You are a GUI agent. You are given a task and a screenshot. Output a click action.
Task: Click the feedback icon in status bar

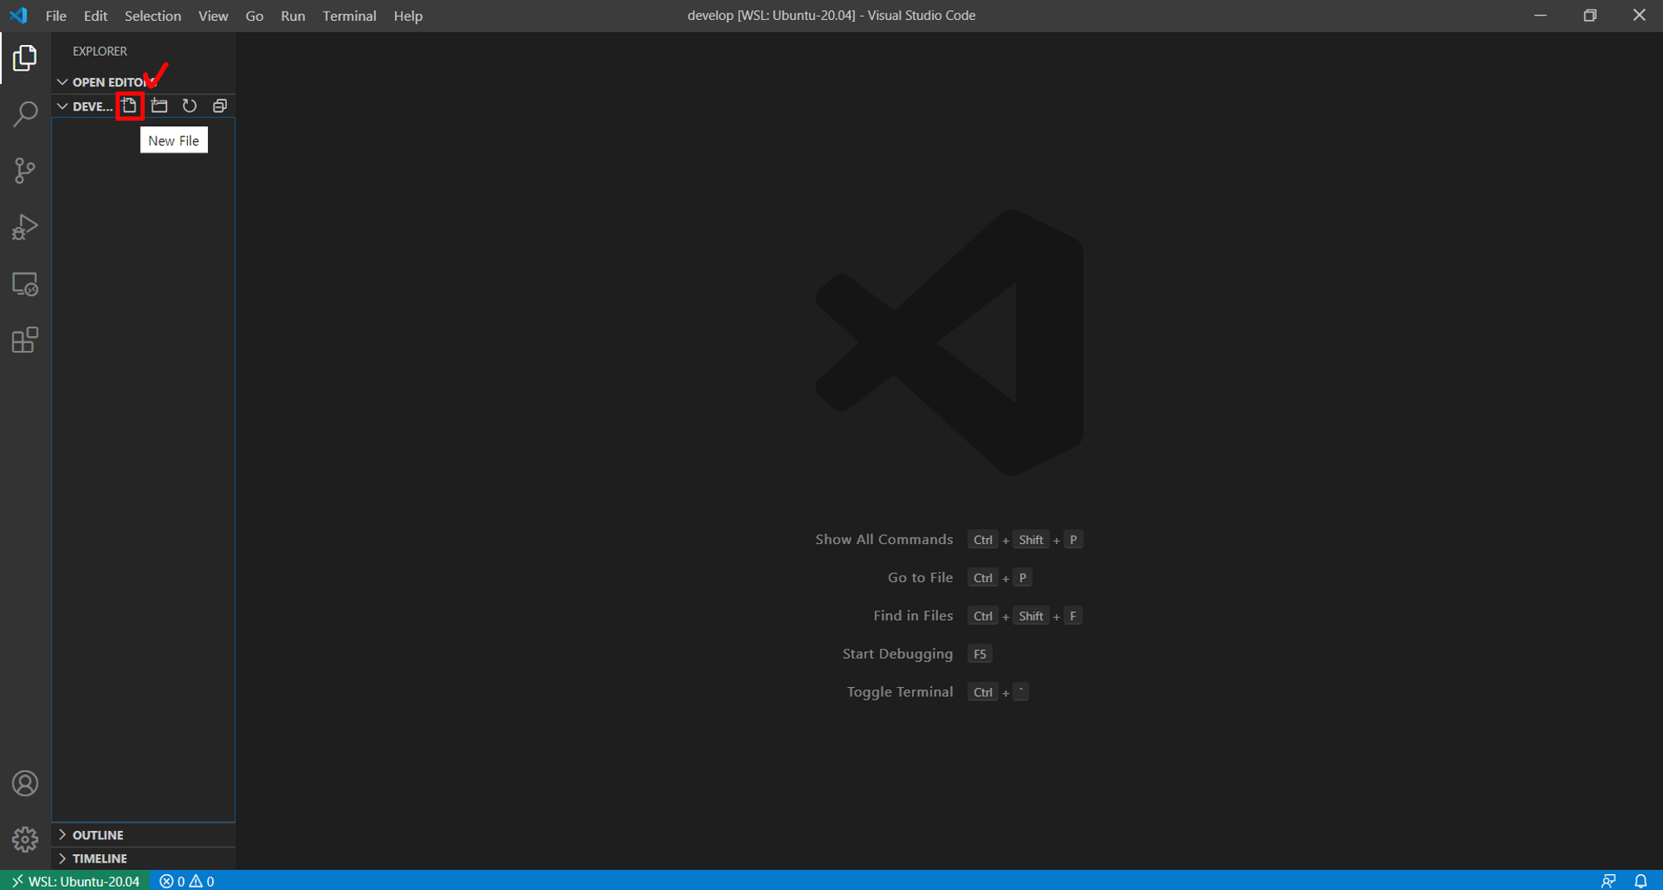[x=1609, y=881]
